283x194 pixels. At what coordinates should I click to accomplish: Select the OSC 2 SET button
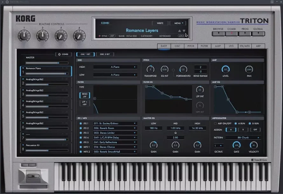coord(105,54)
